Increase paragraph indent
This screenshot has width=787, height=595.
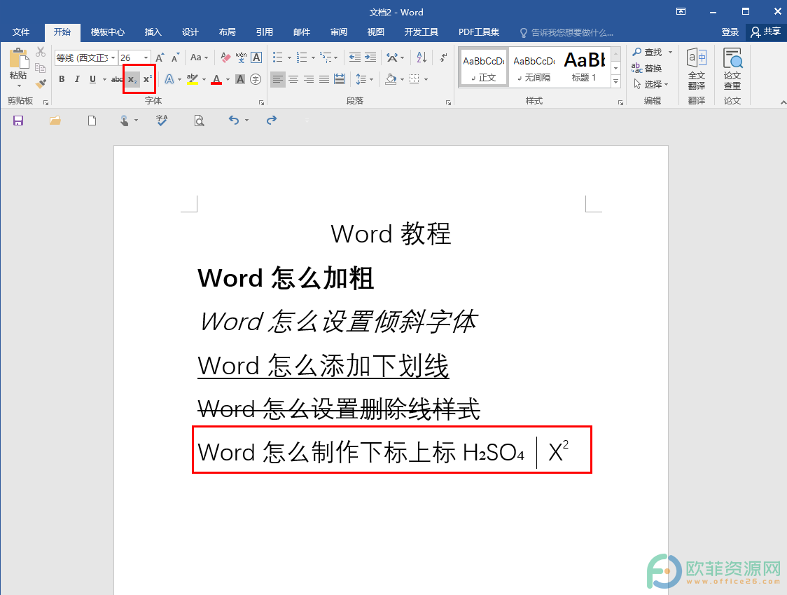(x=370, y=57)
